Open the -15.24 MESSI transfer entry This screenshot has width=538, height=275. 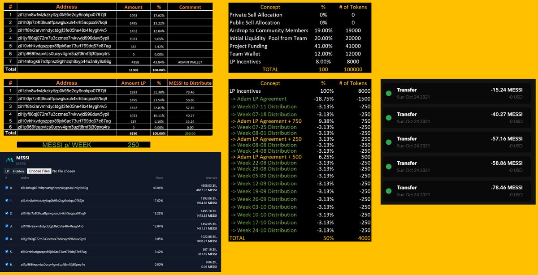click(x=457, y=93)
